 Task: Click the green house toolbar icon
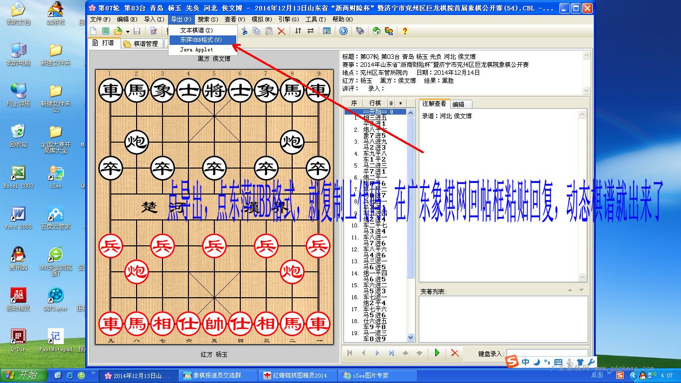pos(376,31)
